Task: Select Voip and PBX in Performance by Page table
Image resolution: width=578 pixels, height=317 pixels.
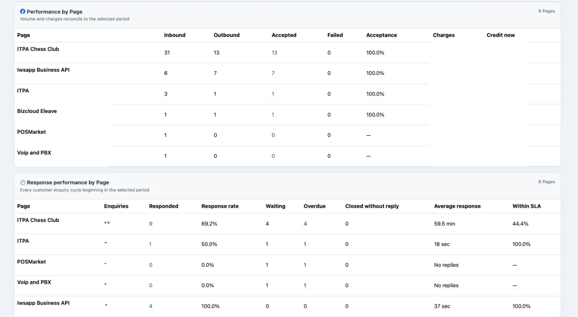Action: click(x=34, y=152)
